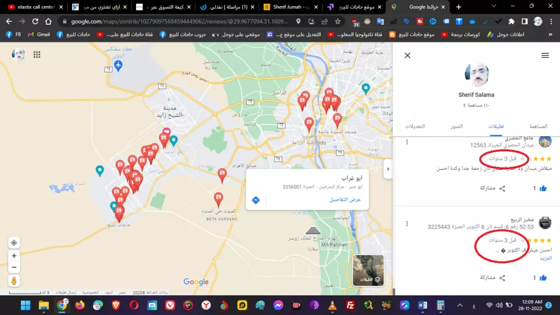
Task: Show my current location on map
Action: [14, 243]
